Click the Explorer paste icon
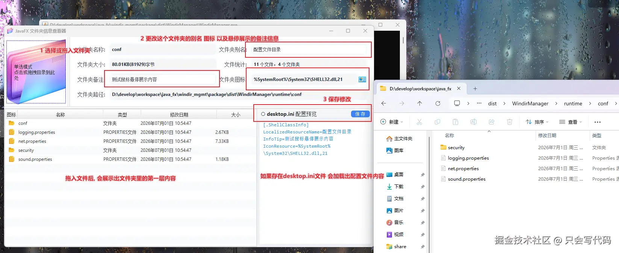619x253 pixels. [x=456, y=122]
